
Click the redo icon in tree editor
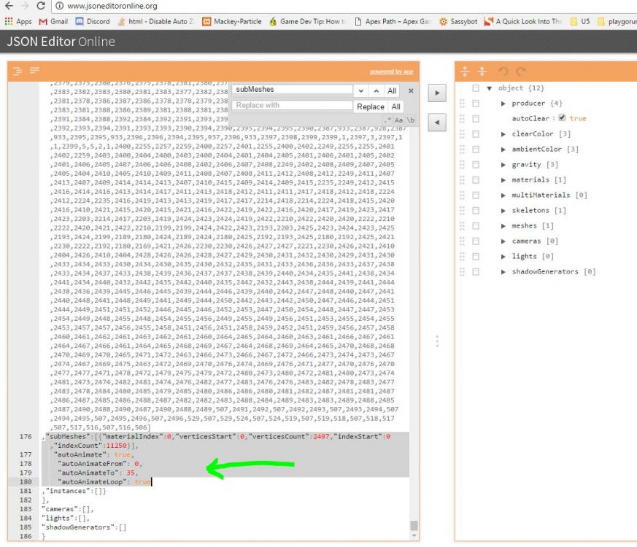tap(521, 71)
